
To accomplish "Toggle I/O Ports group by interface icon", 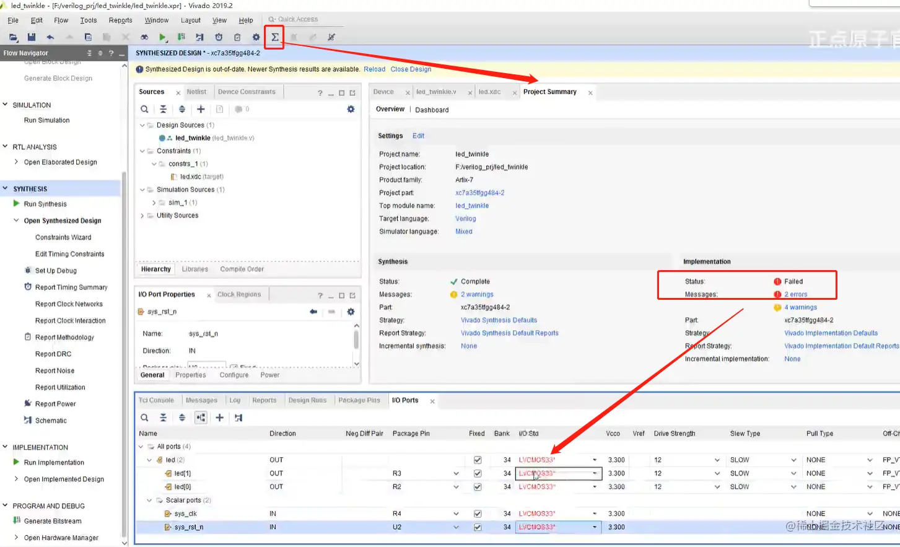I will click(201, 418).
